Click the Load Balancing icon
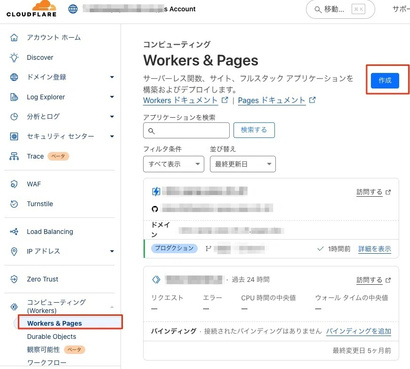The image size is (410, 369). click(14, 232)
